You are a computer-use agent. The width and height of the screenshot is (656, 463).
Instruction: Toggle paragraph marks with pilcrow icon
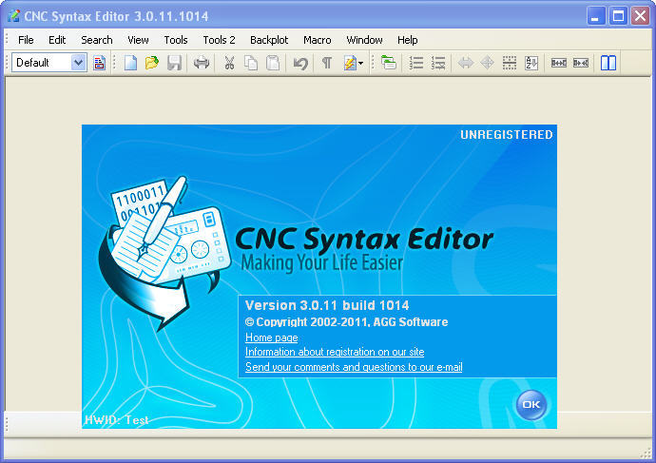(x=327, y=63)
